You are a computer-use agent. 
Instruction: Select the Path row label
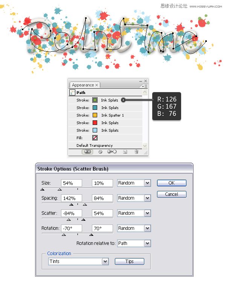click(81, 92)
